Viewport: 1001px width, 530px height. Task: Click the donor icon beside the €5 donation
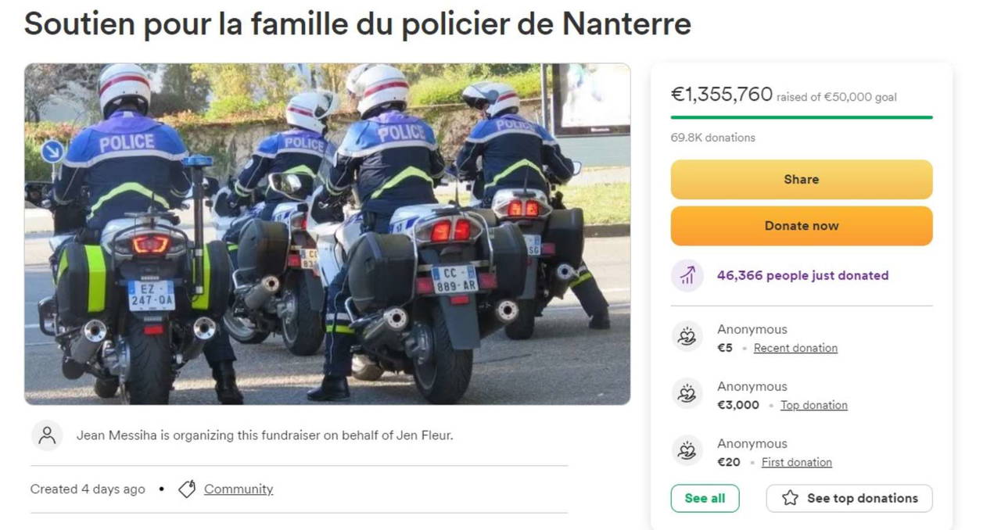click(687, 338)
